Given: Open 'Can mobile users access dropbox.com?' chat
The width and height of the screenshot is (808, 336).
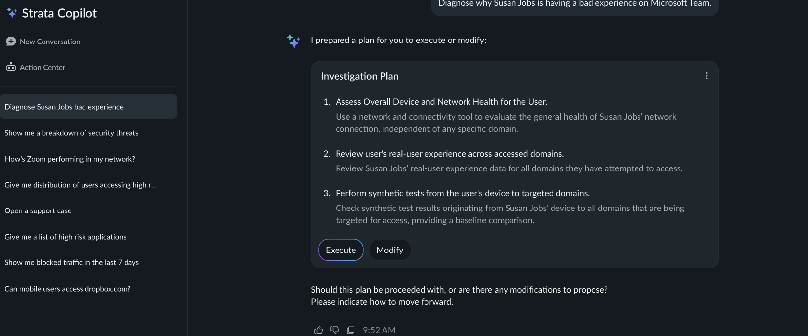Looking at the screenshot, I should tap(67, 289).
